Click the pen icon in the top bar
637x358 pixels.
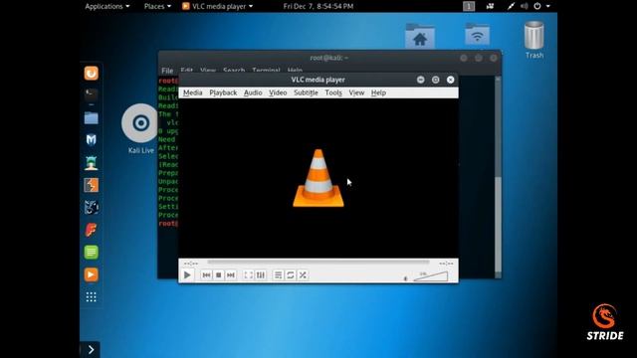[x=511, y=6]
